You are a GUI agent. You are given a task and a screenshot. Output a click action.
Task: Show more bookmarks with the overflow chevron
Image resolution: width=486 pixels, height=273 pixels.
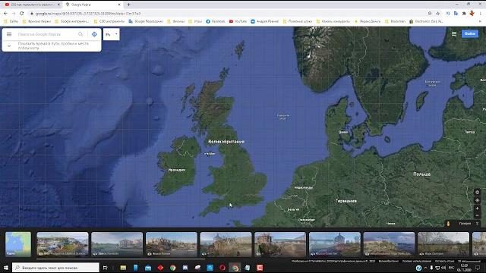(x=480, y=21)
